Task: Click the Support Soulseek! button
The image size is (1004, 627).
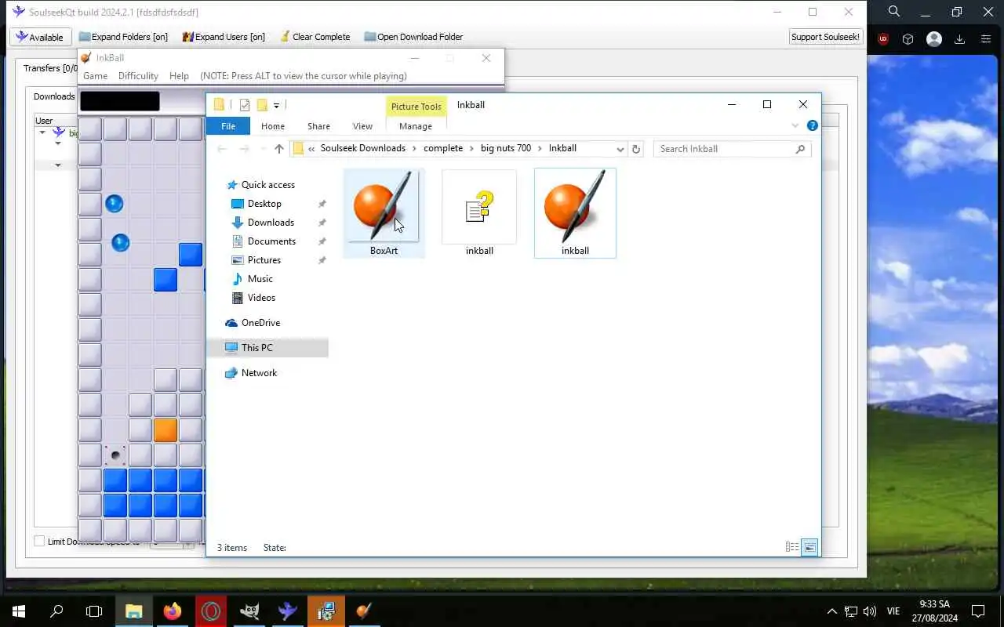Action: [x=825, y=37]
